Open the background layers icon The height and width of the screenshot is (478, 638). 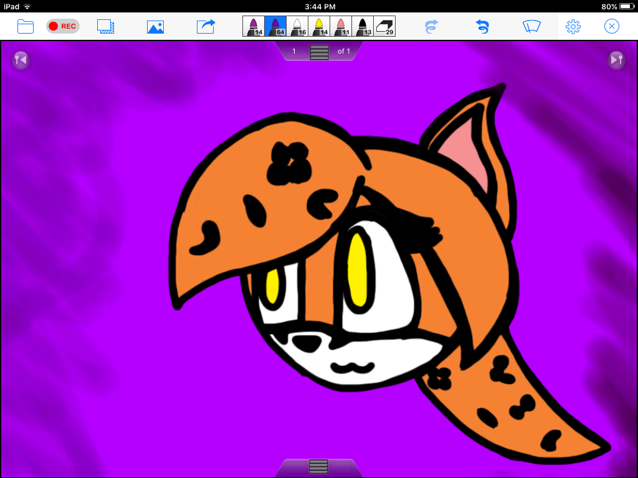click(105, 26)
